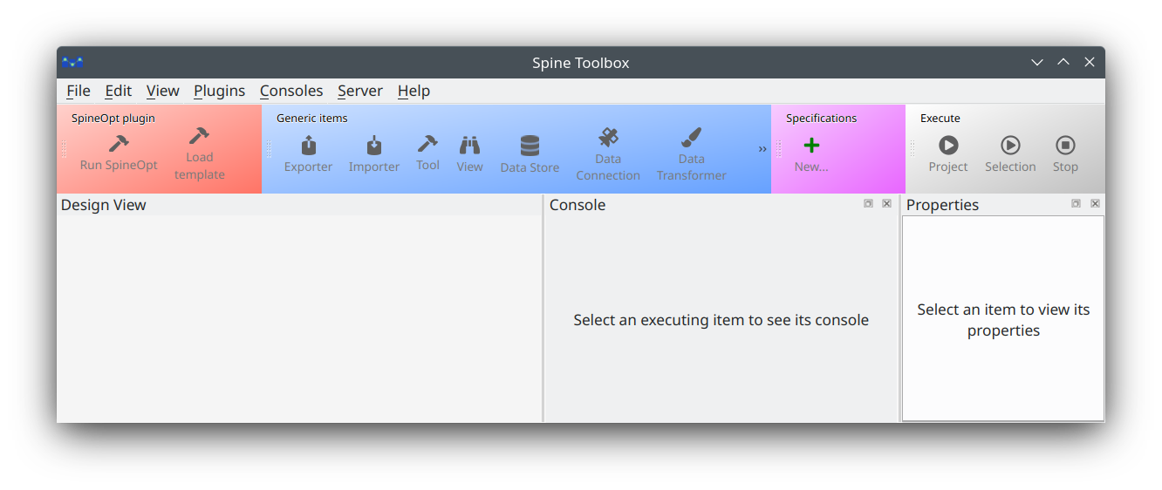Screen dimensions: 1162x490
Task: Click the Execute toolbar handle
Action: click(x=913, y=149)
